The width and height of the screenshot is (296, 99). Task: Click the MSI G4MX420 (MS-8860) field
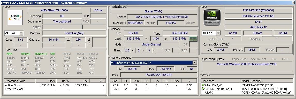point(259,10)
